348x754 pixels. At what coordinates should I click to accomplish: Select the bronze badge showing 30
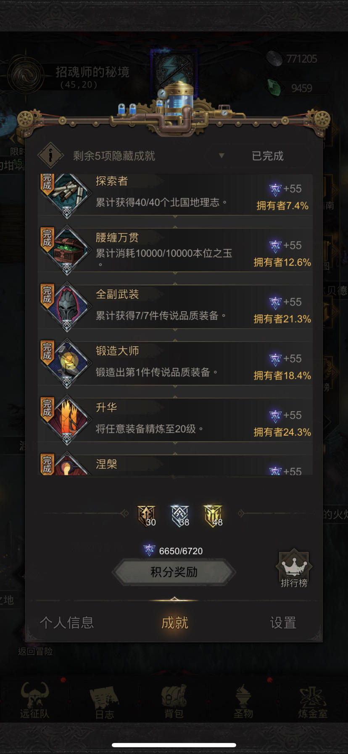click(146, 516)
